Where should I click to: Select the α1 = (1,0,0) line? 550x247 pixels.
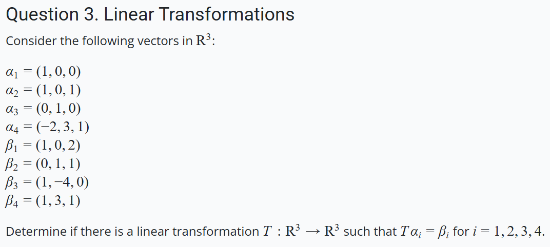click(44, 72)
